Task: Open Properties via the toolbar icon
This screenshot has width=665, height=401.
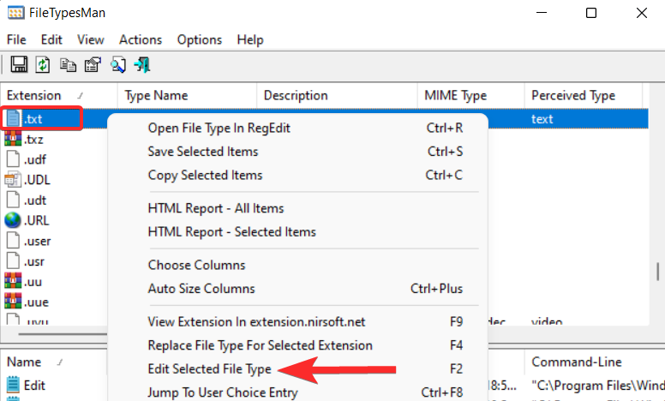Action: pyautogui.click(x=93, y=64)
